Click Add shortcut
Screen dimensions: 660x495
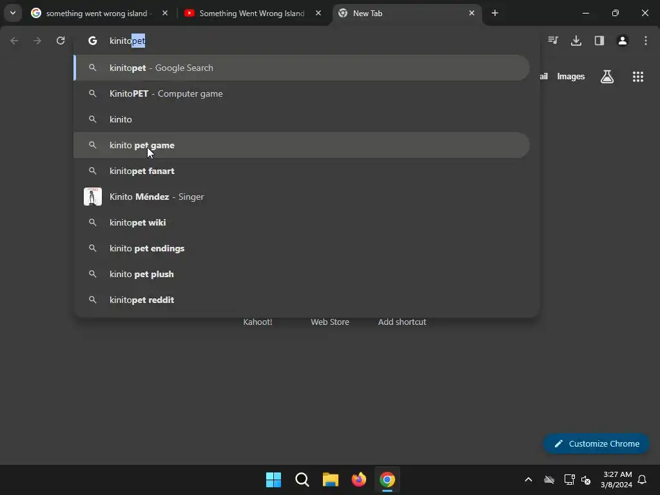(402, 322)
